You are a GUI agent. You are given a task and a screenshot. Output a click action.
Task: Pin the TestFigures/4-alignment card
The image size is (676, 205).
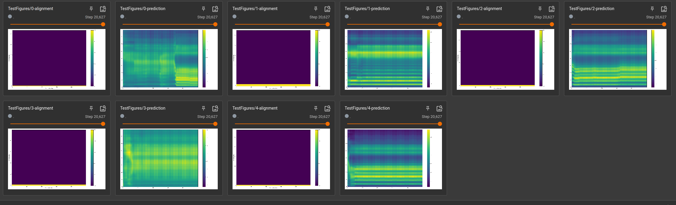point(316,108)
